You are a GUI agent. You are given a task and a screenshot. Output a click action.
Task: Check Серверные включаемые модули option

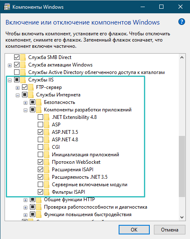coord(40,184)
